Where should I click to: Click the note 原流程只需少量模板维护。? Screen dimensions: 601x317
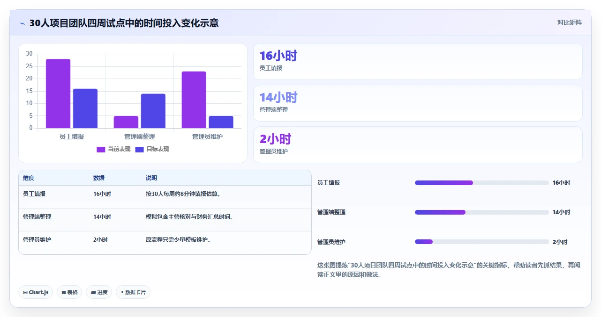pos(178,240)
